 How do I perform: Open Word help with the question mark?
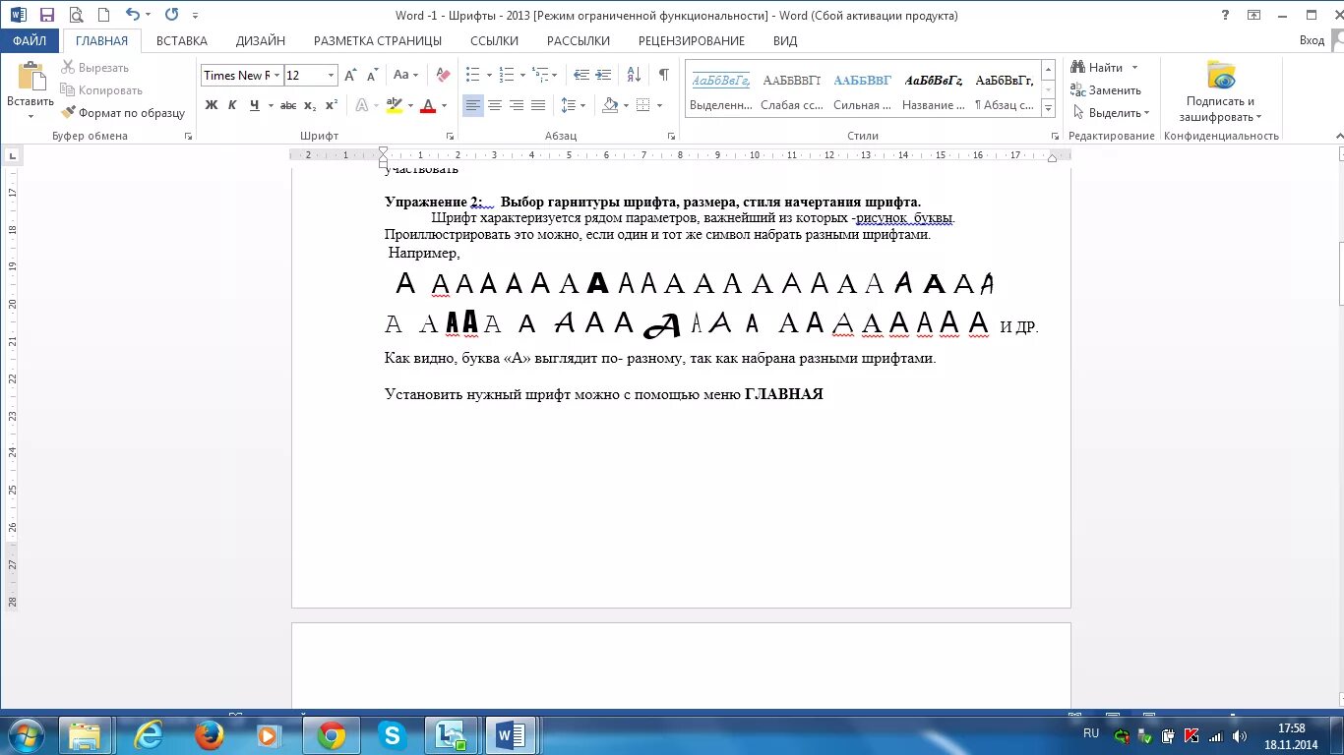pyautogui.click(x=1225, y=15)
